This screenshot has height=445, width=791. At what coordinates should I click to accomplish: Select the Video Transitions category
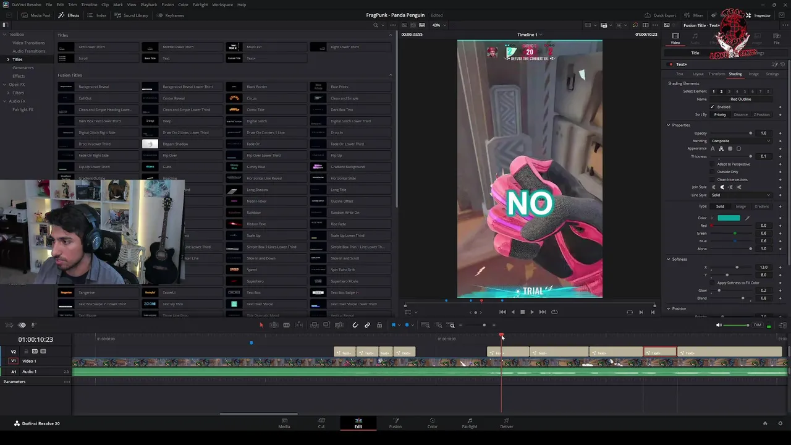28,43
